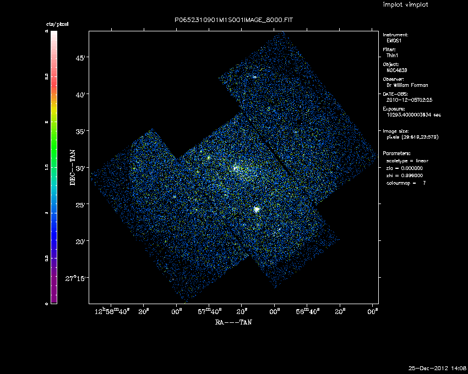Click the 'Thin1' filter value
468x374 pixels.
392,56
